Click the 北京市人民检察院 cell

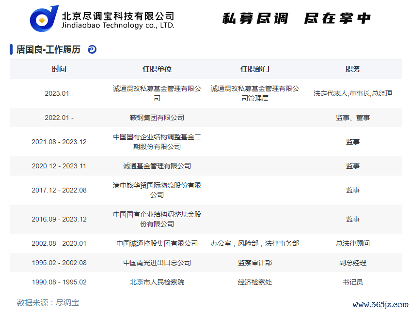pyautogui.click(x=157, y=282)
